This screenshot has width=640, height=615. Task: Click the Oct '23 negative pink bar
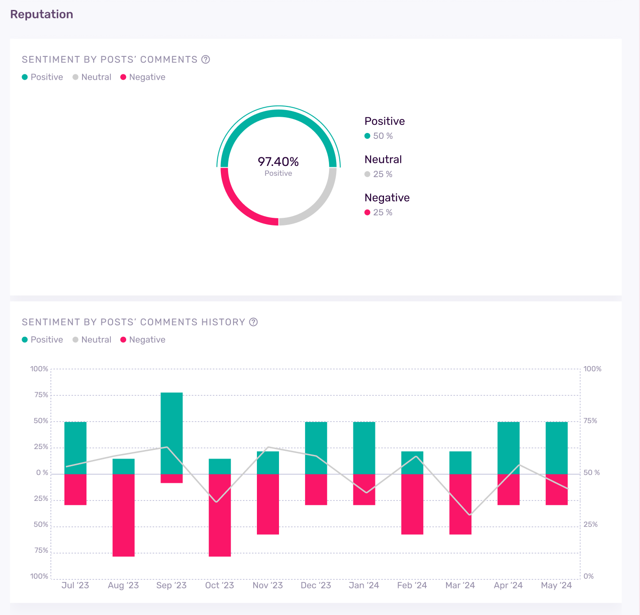(219, 515)
